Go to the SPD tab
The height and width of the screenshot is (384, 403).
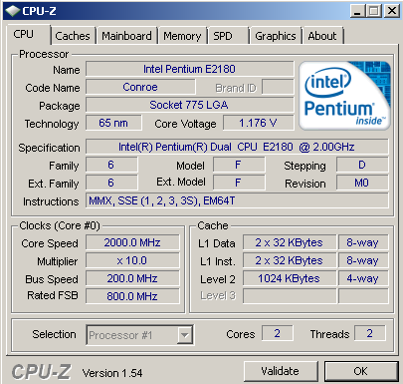pos(228,36)
